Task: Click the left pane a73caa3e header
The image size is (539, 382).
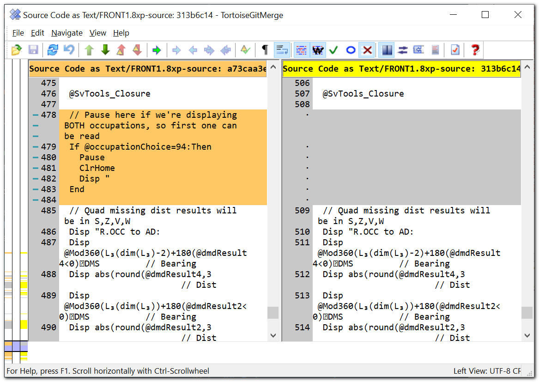Action: point(148,69)
